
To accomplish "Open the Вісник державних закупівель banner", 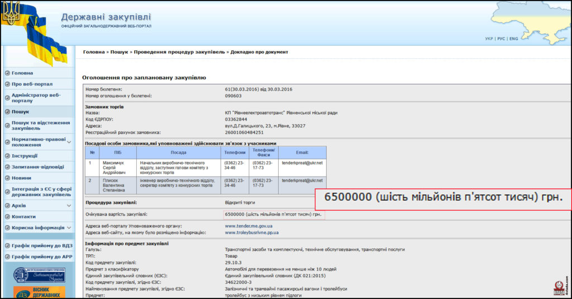I will (40, 292).
